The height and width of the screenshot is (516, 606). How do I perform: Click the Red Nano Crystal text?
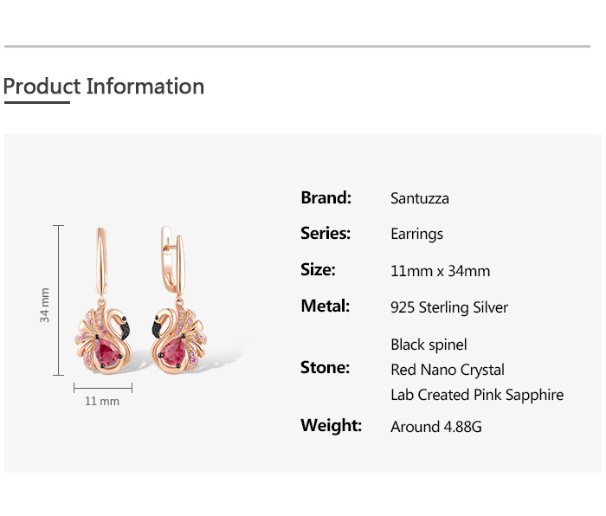[447, 370]
